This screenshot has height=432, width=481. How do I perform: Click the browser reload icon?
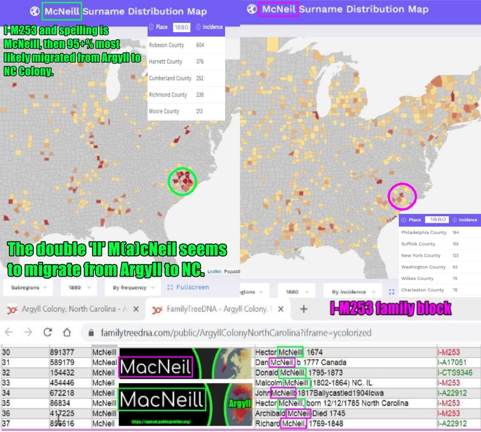[x=47, y=333]
